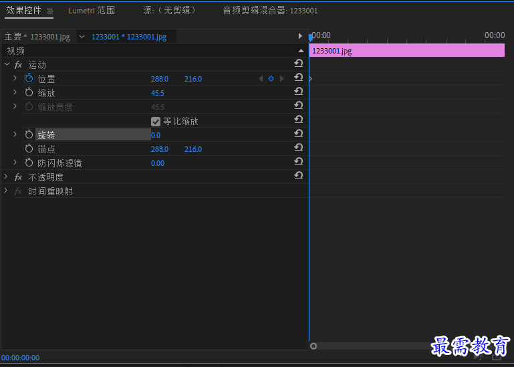Select the 位置 keyframe diamond in timeline
The image size is (514, 367).
click(x=310, y=79)
